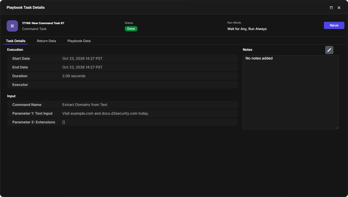Click the Notes area resize handle
This screenshot has height=197, width=348.
[x=337, y=128]
